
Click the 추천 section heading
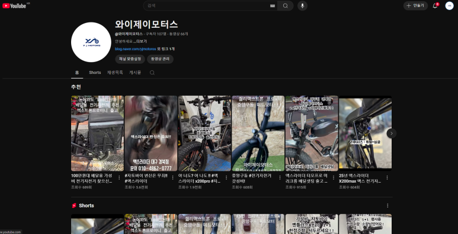click(76, 87)
